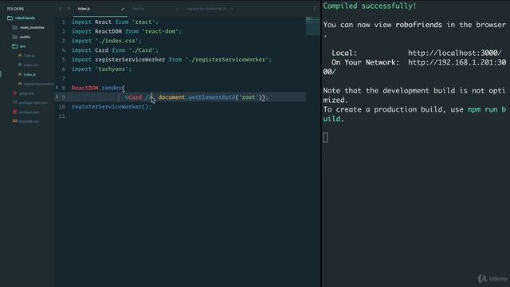This screenshot has height=287, width=510.
Task: Open the three-dot tab options menu
Action: coord(314,9)
